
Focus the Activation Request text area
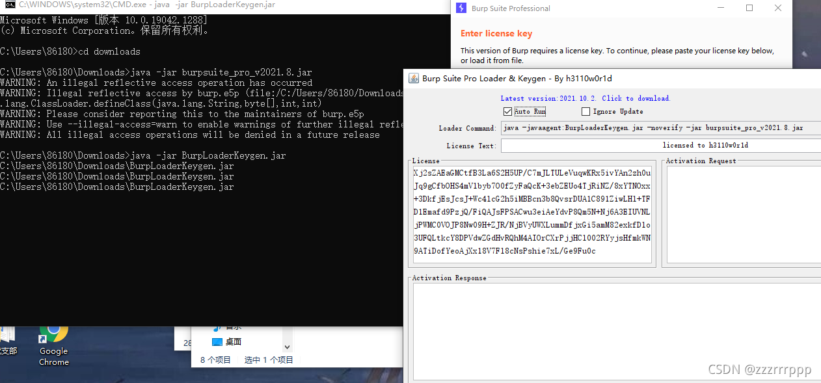tap(744, 214)
